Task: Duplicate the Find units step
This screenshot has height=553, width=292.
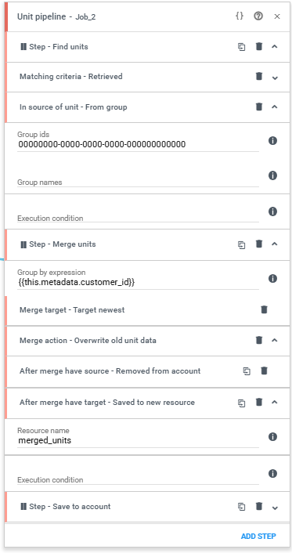Action: (242, 47)
